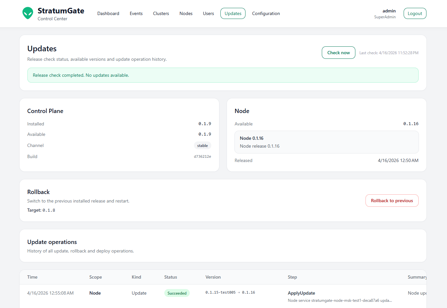447x308 pixels.
Task: Click the admin username label
Action: point(389,11)
